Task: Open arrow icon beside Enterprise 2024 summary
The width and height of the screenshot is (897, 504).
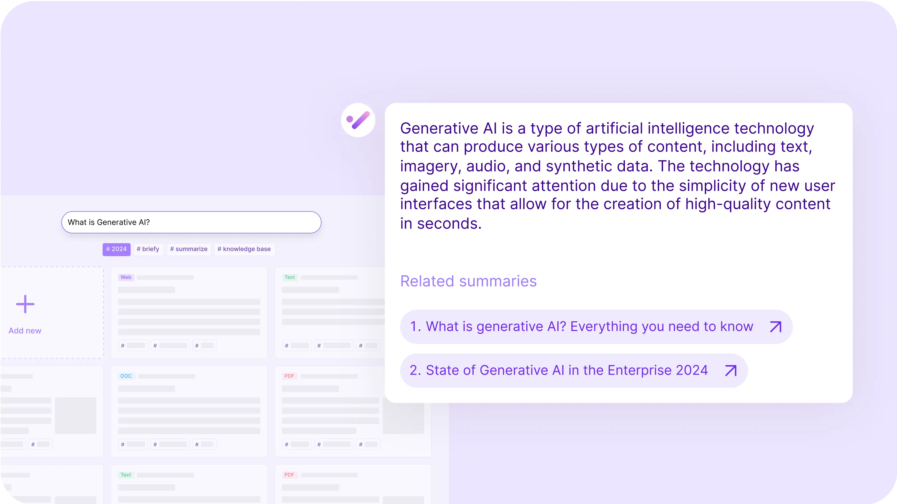Action: click(x=731, y=371)
